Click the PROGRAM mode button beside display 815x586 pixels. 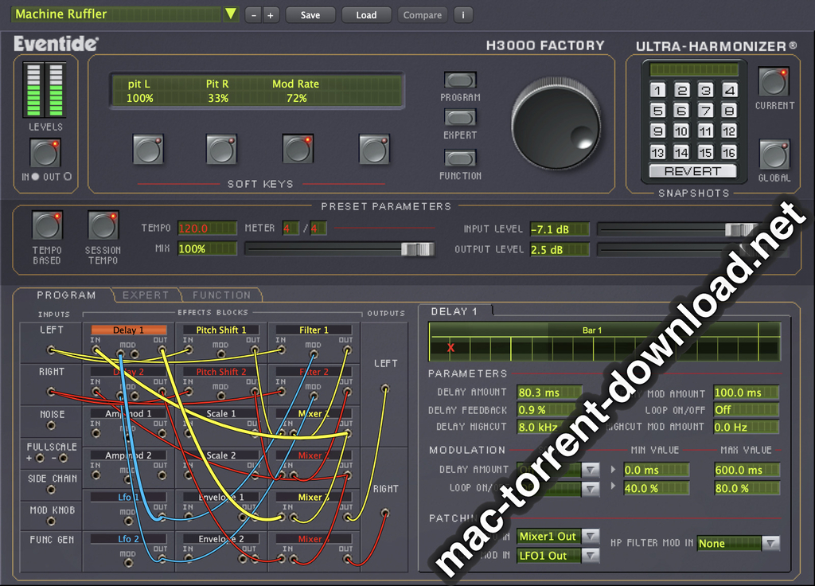coord(460,80)
